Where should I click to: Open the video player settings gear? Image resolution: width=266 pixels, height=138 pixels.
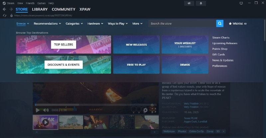(145, 110)
